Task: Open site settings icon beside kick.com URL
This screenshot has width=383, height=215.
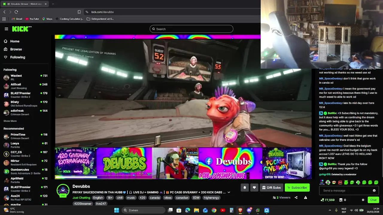Action: (87, 12)
